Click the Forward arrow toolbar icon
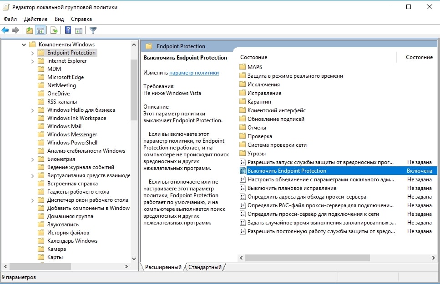This screenshot has width=440, height=284. (15, 30)
